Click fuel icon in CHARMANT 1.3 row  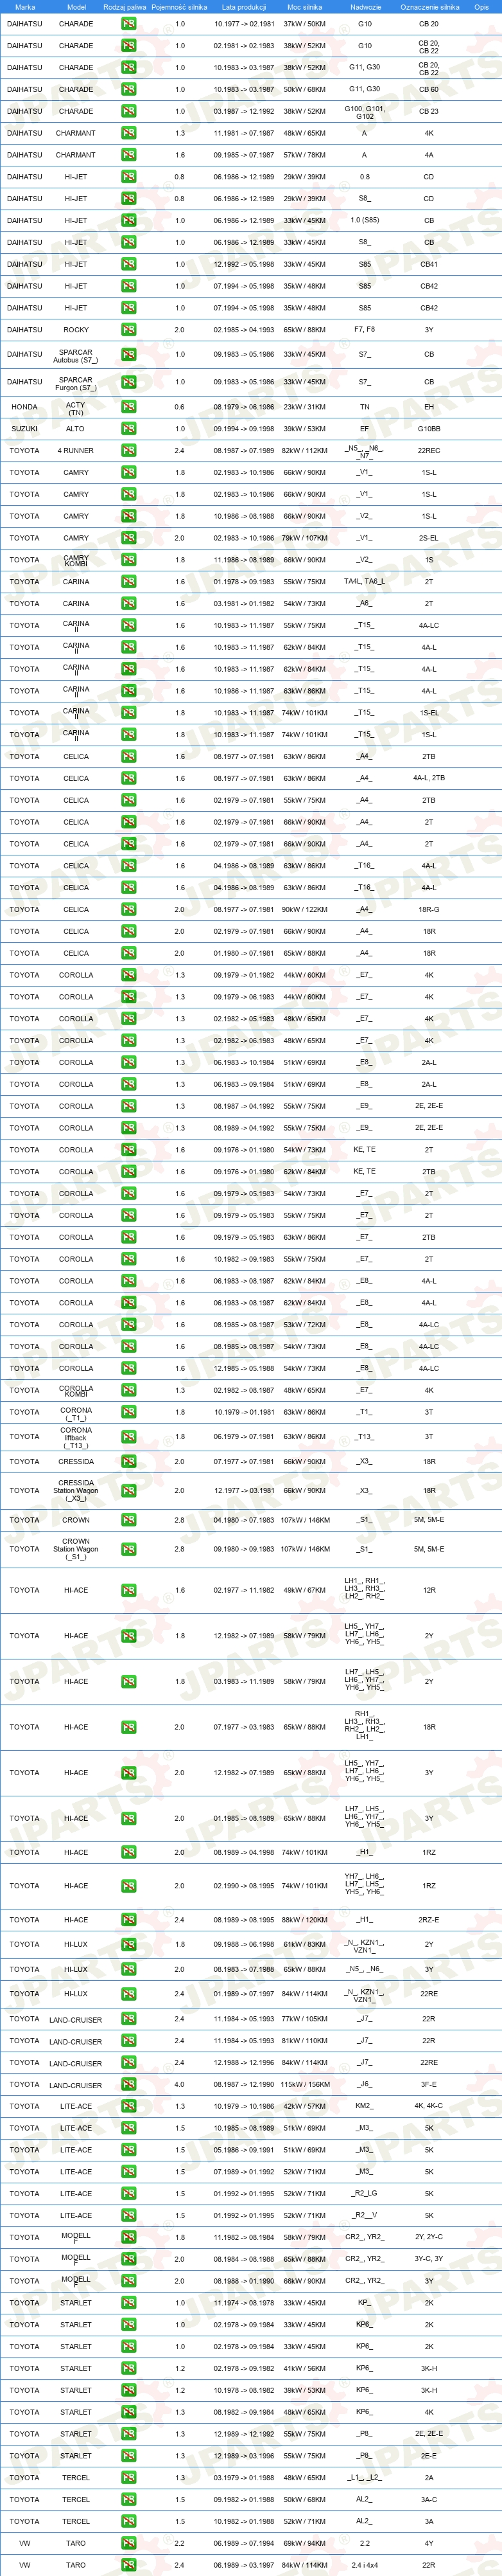coord(129,133)
